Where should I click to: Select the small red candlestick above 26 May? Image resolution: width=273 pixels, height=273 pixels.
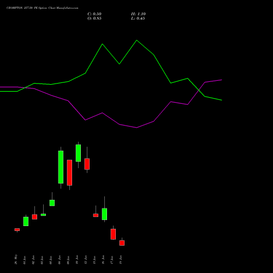(x=17, y=230)
